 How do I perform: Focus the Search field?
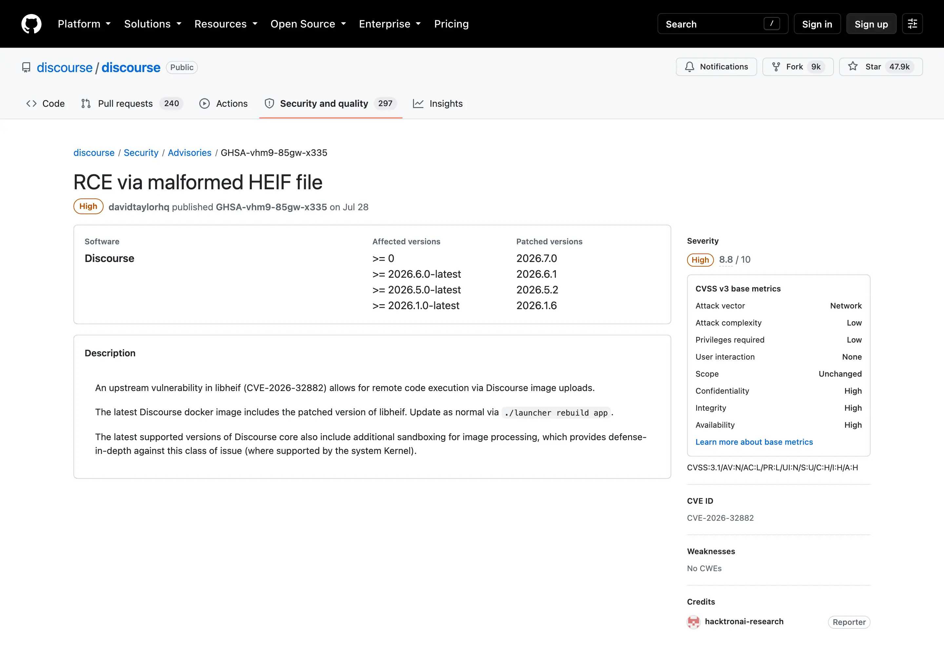[x=722, y=24]
